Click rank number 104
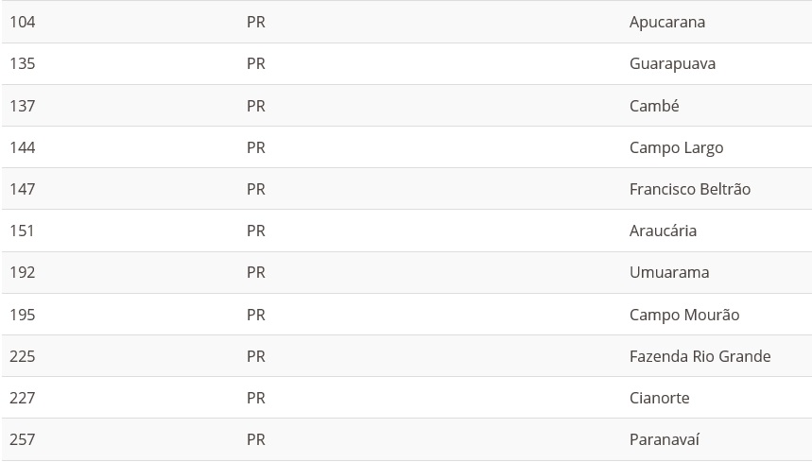 (22, 22)
